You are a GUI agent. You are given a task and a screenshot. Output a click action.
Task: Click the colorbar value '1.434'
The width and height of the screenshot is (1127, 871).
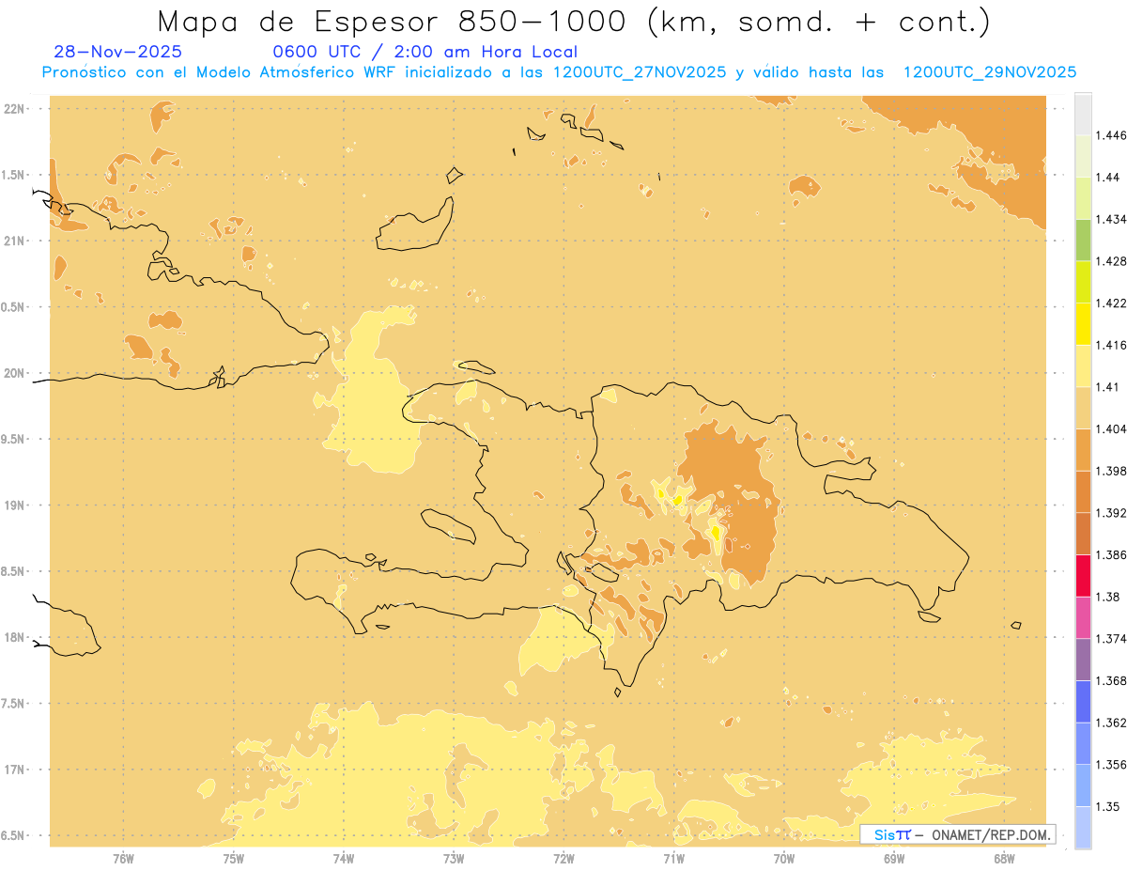click(x=1112, y=219)
